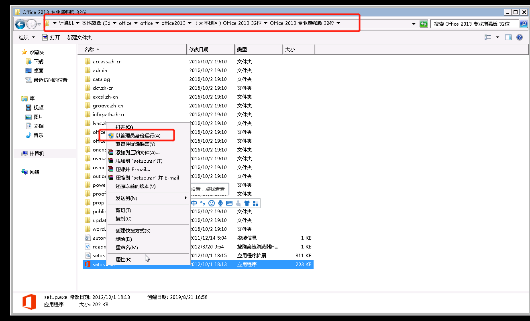
Task: Toggle the preview pane icon
Action: (508, 37)
